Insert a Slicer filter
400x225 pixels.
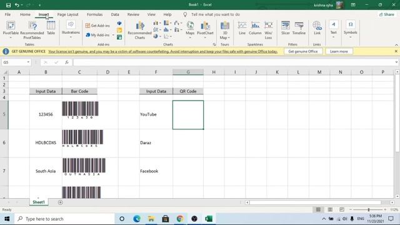(x=286, y=28)
